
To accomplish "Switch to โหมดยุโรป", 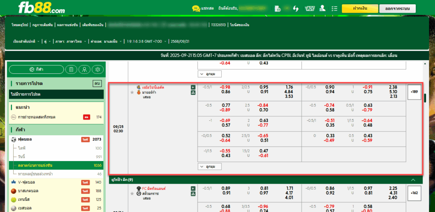I will point(20,25).
